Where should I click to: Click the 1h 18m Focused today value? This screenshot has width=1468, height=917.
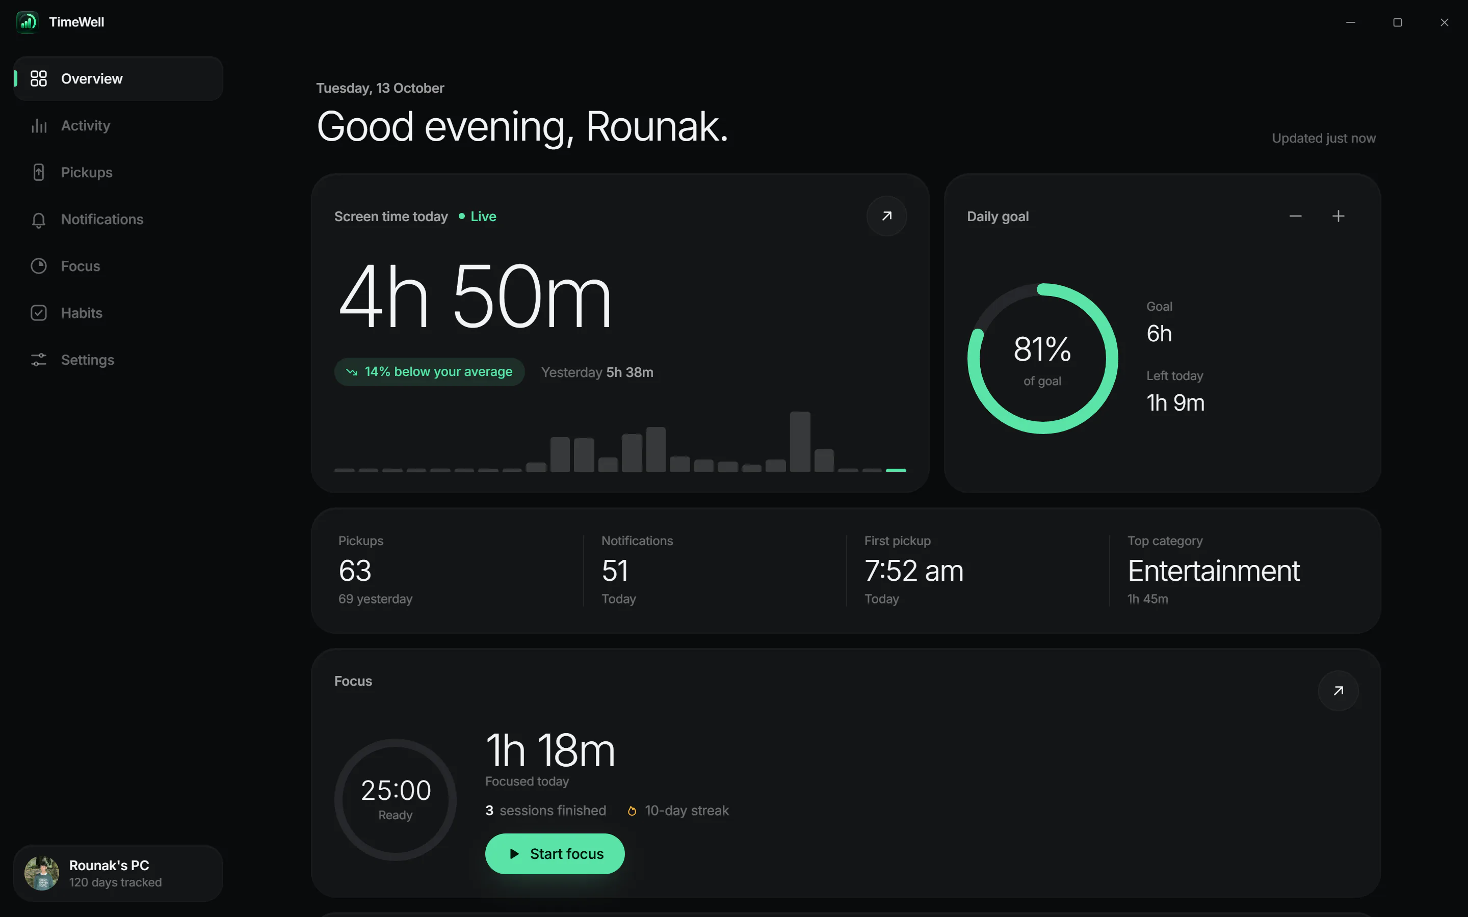[550, 751]
